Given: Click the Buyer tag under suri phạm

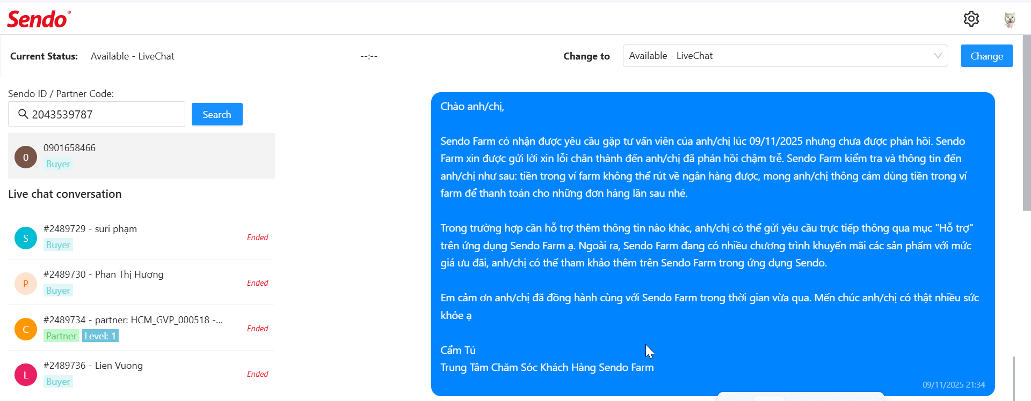Looking at the screenshot, I should point(58,245).
